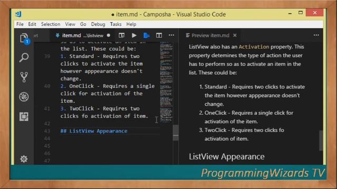Click line number 39 in gutter
This screenshot has width=337, height=189.
tap(47, 56)
